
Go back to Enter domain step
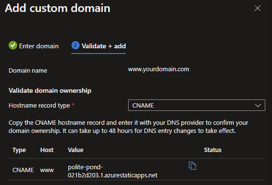33,46
